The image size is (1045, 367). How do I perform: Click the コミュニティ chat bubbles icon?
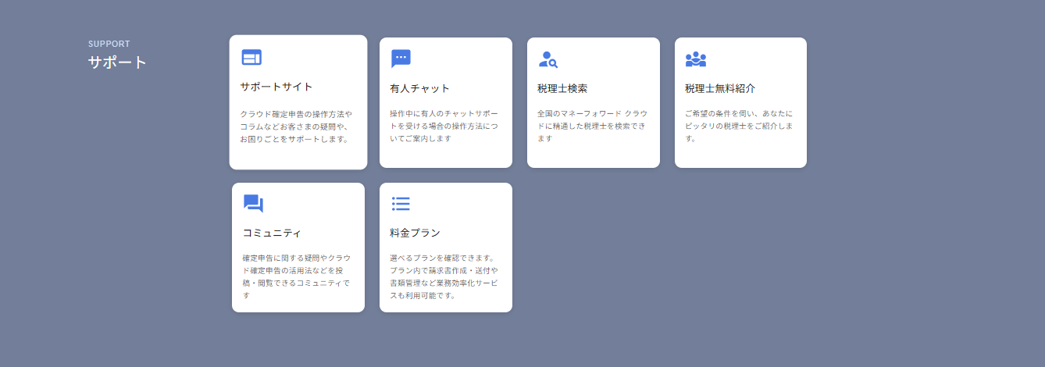coord(253,203)
